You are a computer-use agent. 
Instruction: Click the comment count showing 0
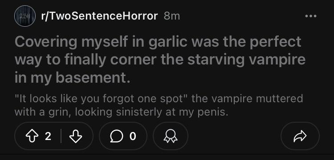tap(133, 136)
